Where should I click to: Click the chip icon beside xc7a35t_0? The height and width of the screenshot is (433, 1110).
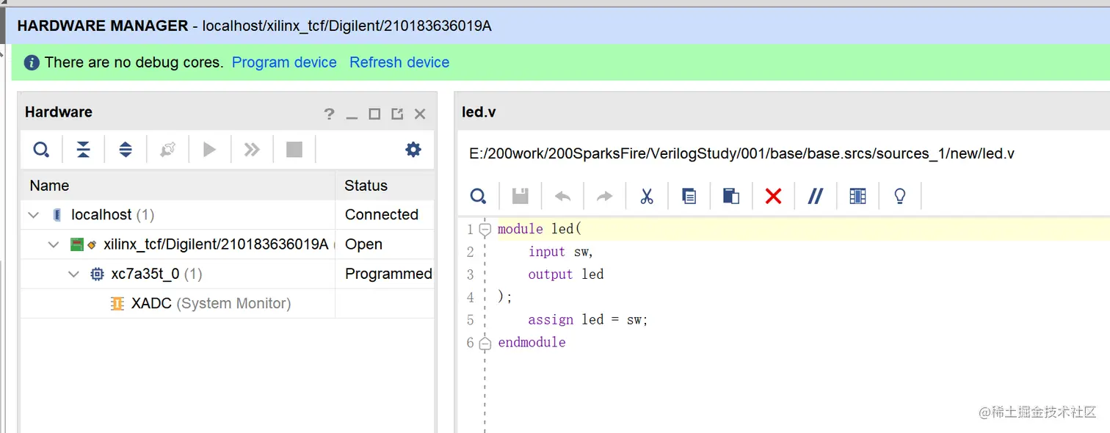[97, 274]
